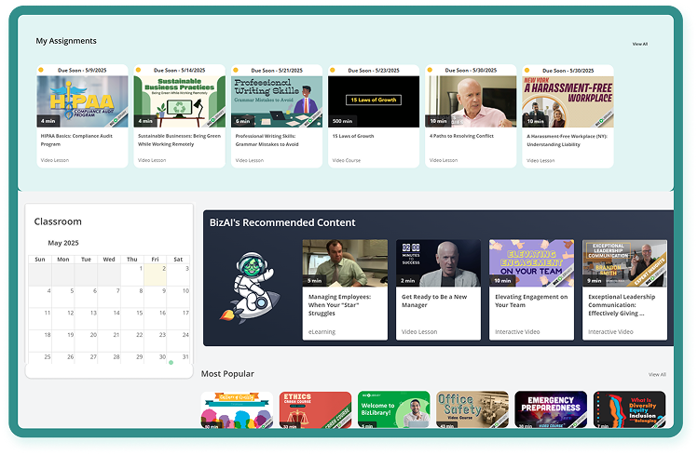Click the Classroom heading
Viewport: 698px width, 455px height.
click(58, 221)
